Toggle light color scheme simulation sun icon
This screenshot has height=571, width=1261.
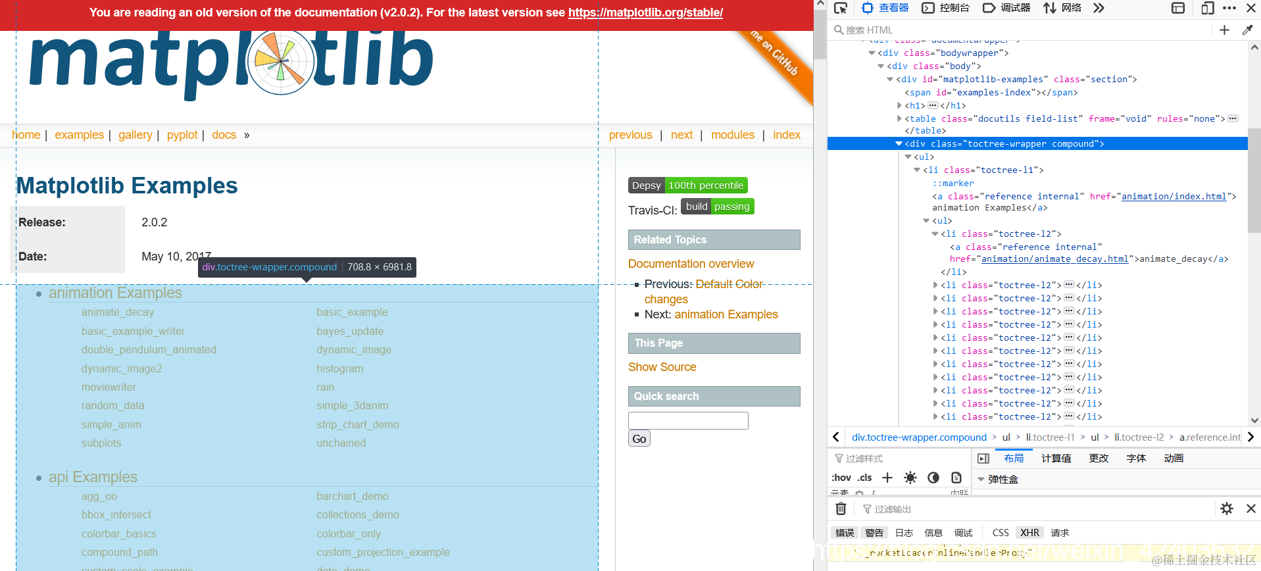click(910, 478)
